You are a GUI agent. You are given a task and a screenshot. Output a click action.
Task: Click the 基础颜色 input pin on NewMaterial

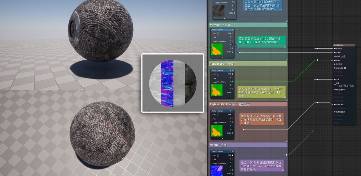tap(335, 48)
